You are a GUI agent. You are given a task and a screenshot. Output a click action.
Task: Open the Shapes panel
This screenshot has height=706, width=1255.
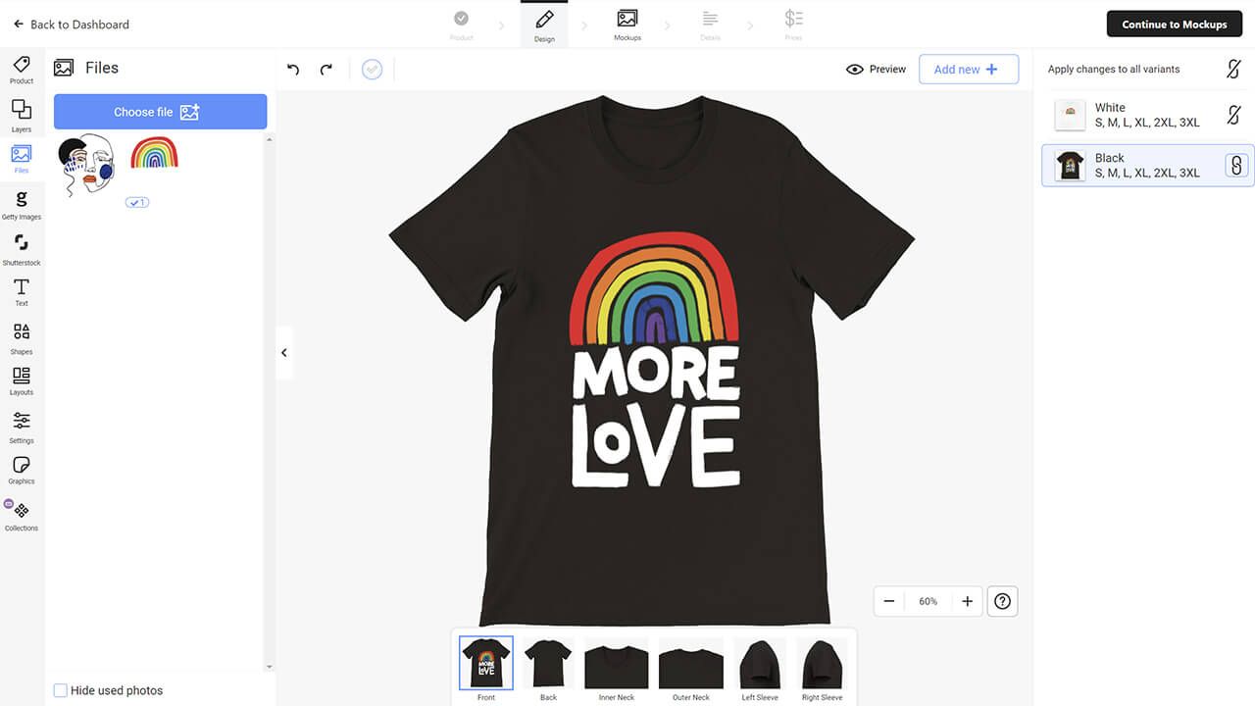(x=21, y=336)
